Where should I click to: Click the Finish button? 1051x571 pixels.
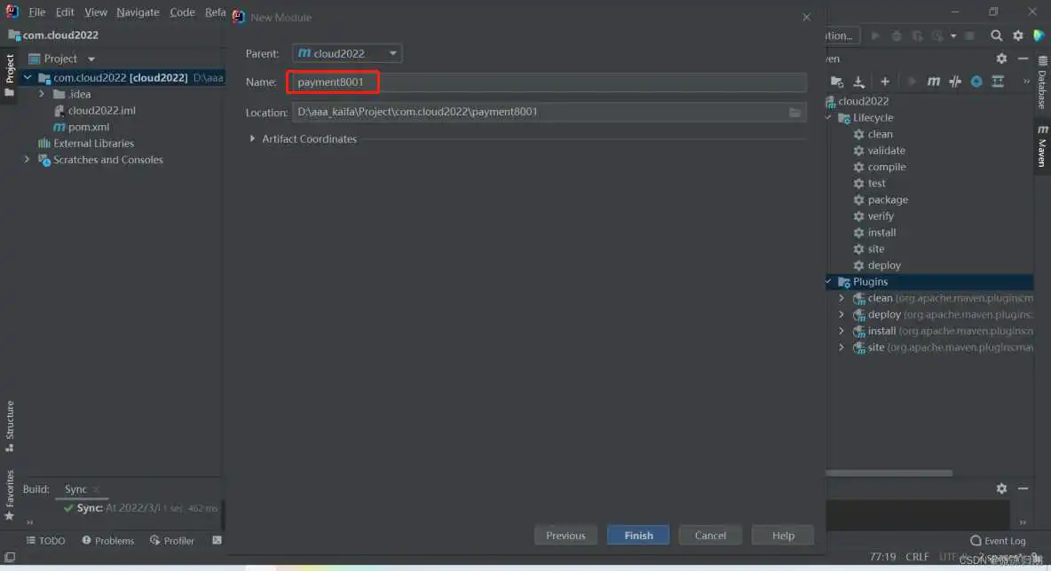coord(638,536)
